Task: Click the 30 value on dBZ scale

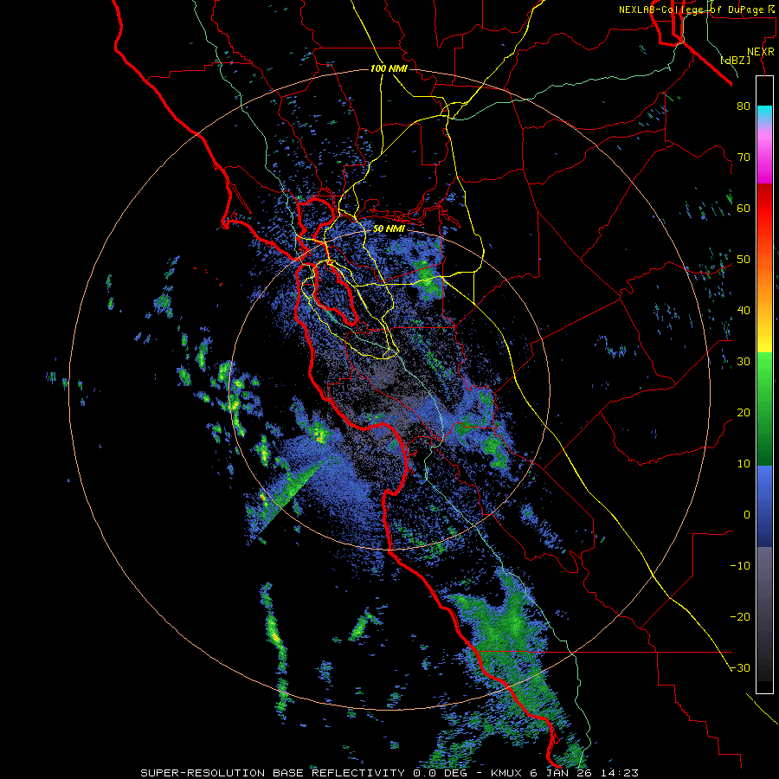Action: pyautogui.click(x=744, y=362)
